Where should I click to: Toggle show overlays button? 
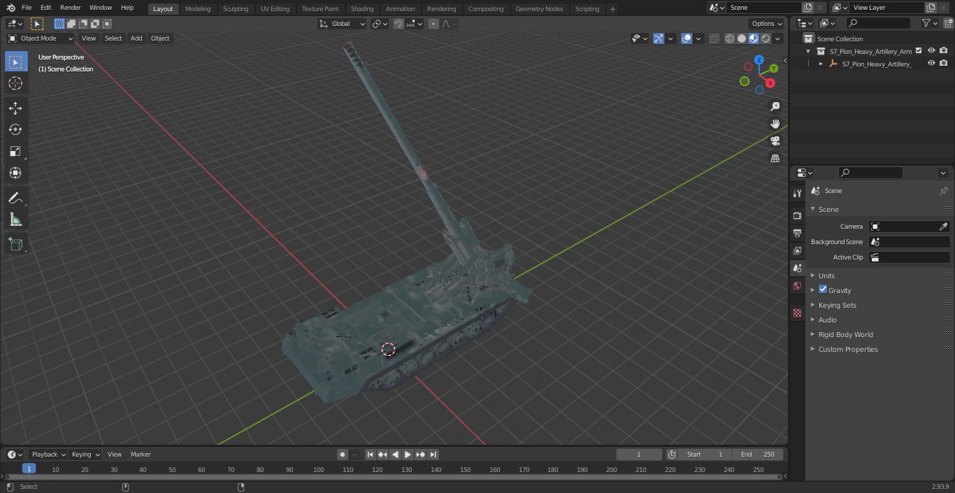[687, 38]
